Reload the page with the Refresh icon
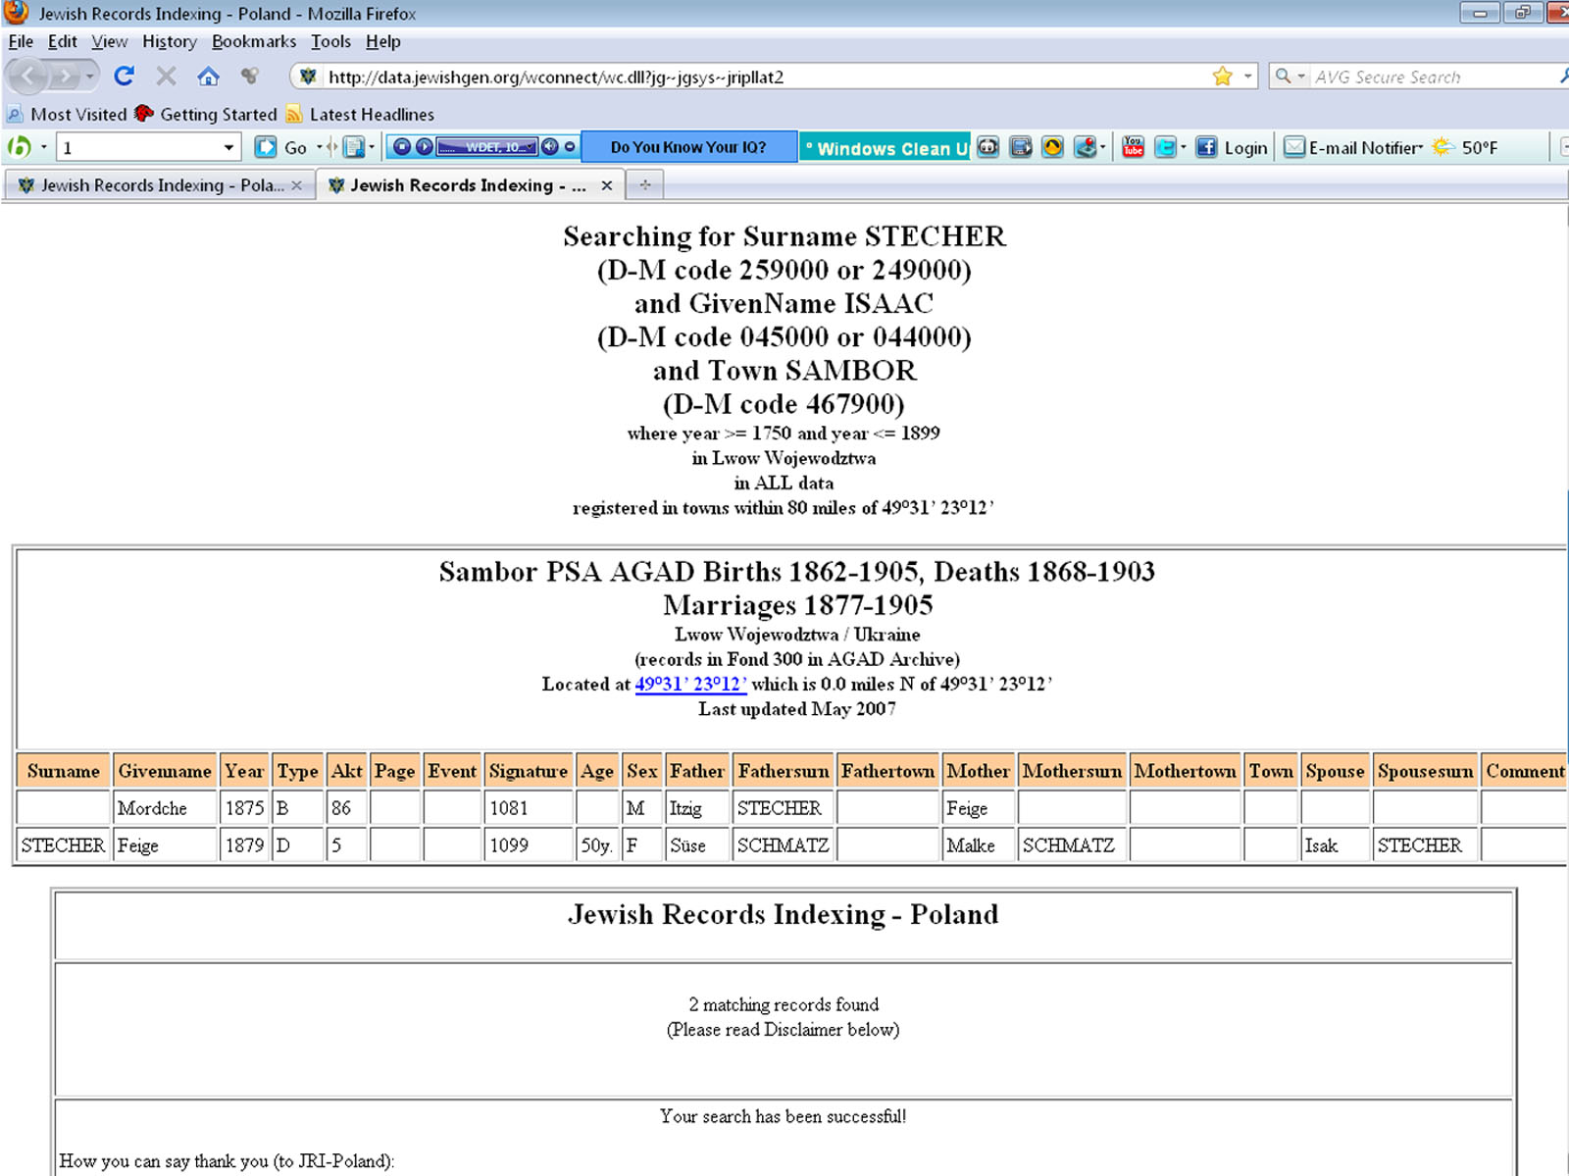The image size is (1569, 1176). click(124, 76)
